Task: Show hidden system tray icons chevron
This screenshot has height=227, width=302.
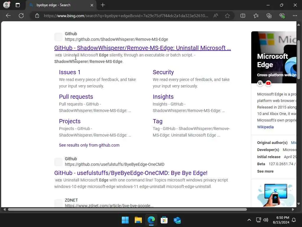Action: click(x=249, y=220)
